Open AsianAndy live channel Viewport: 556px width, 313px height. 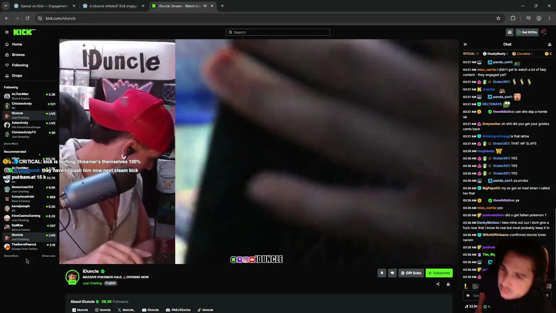click(30, 125)
